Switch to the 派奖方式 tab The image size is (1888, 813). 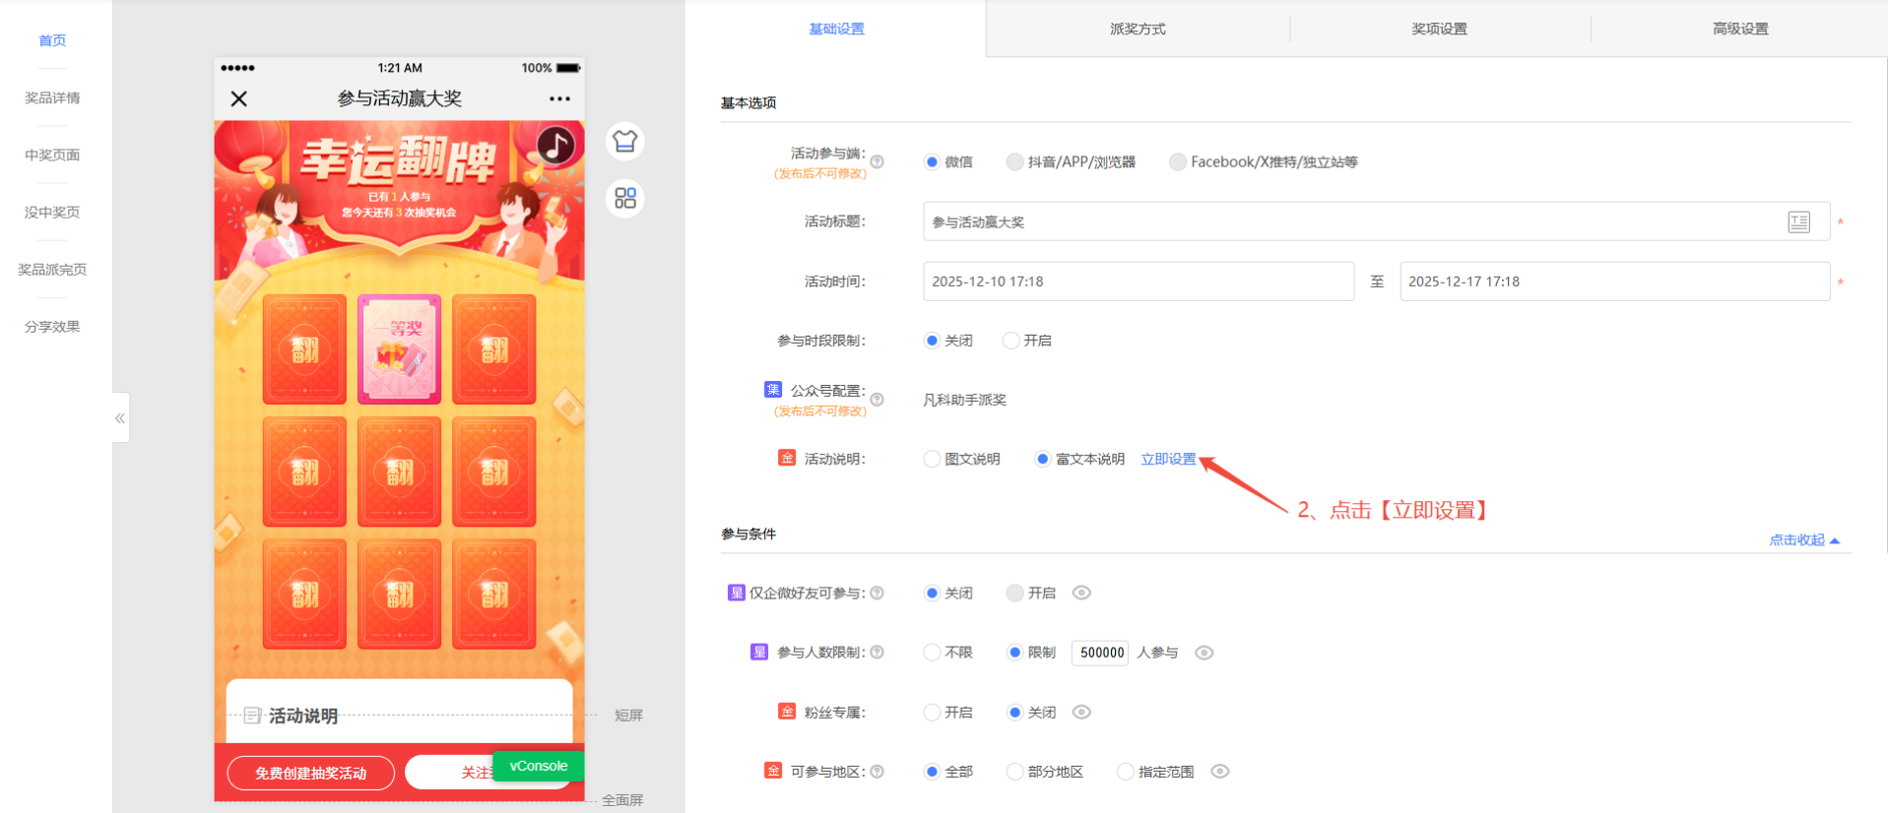1138,29
